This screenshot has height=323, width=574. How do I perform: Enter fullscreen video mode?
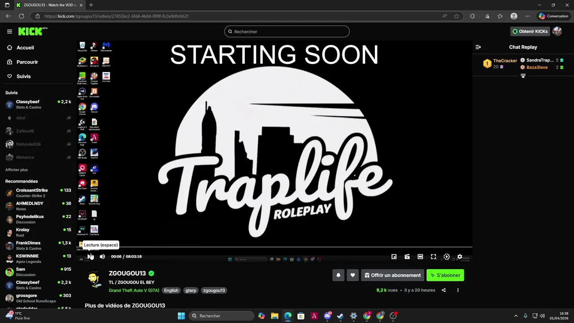[x=433, y=257]
